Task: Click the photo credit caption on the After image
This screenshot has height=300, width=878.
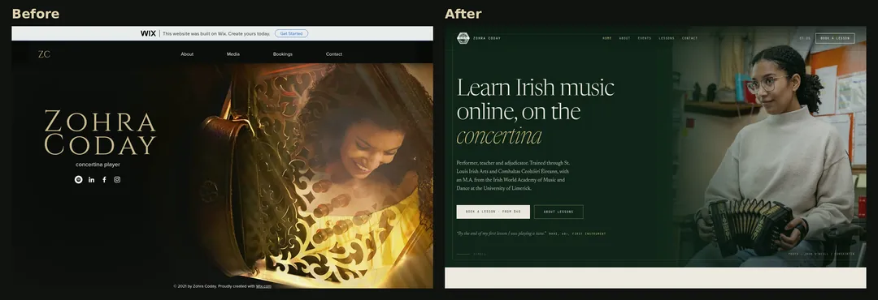Action: click(x=821, y=254)
